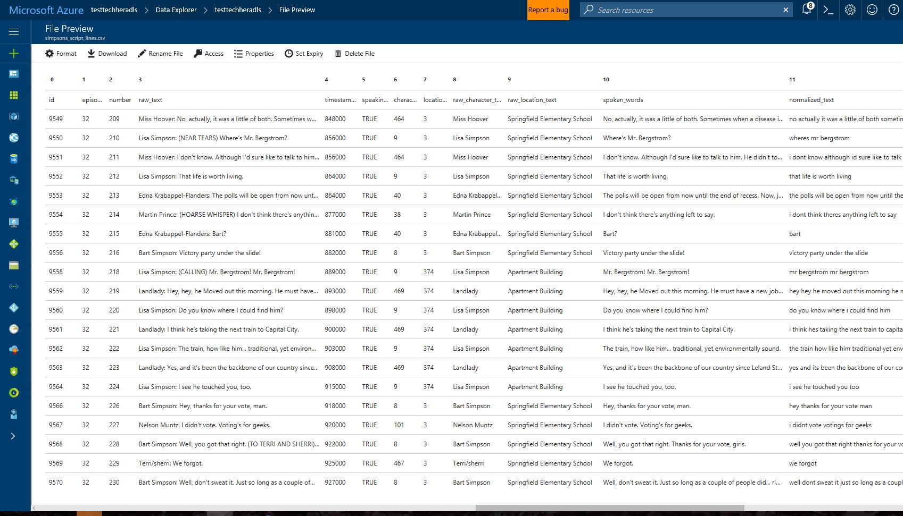Open the hamburger menu in the sidebar
Image resolution: width=903 pixels, height=516 pixels.
click(x=14, y=31)
